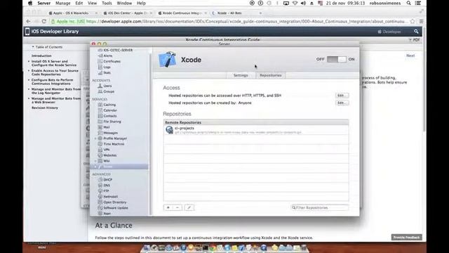Screen dimensions: 449x253
Task: Select Users under Accounts
Action: point(107,86)
